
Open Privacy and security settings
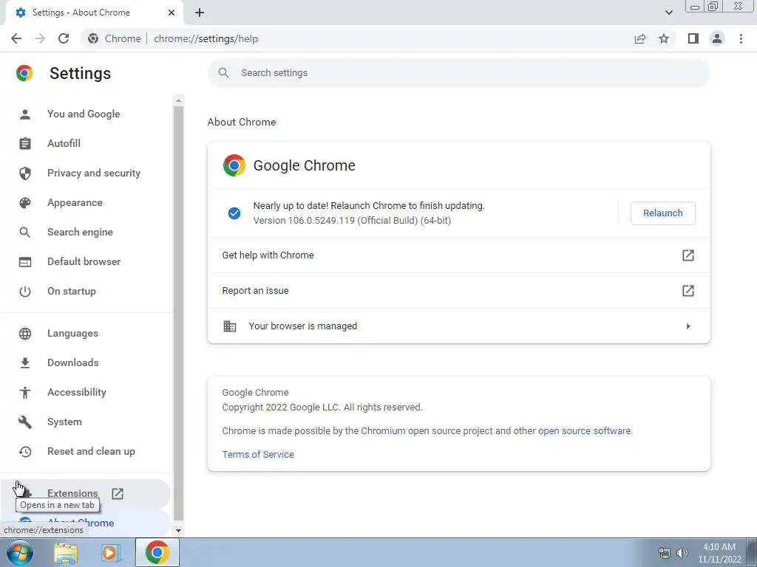(x=94, y=173)
